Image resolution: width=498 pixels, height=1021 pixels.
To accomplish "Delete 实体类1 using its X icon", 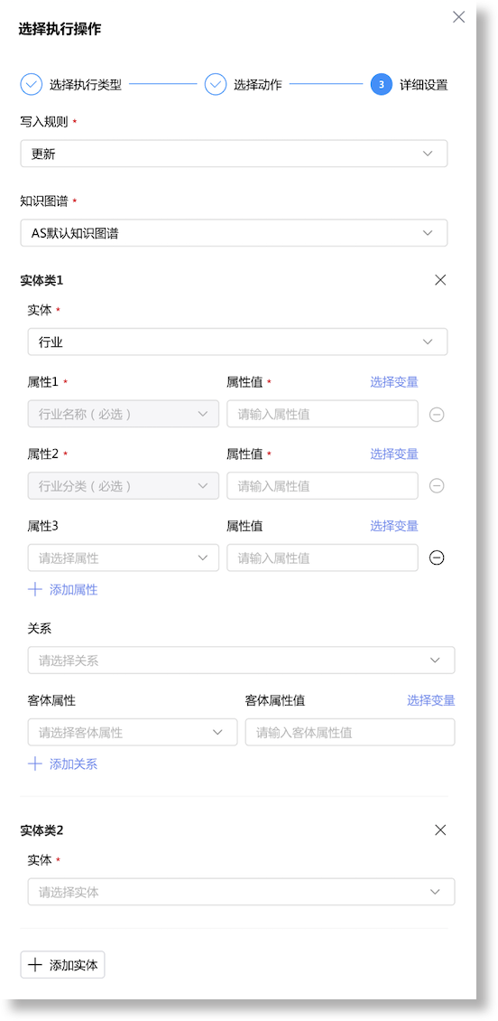I will (440, 280).
